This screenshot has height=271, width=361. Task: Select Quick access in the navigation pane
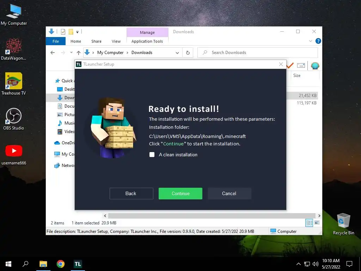point(65,81)
